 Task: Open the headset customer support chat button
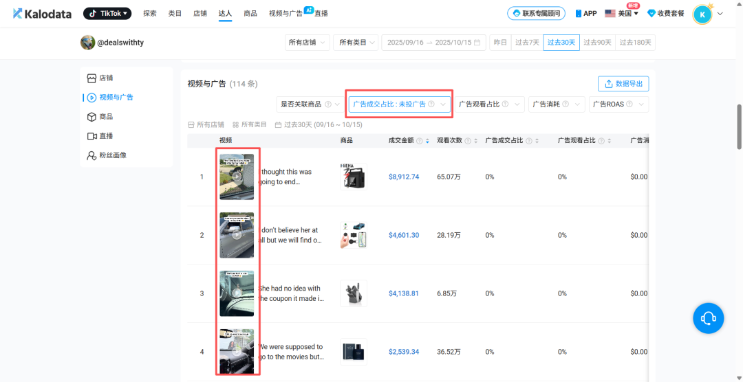[x=708, y=318]
